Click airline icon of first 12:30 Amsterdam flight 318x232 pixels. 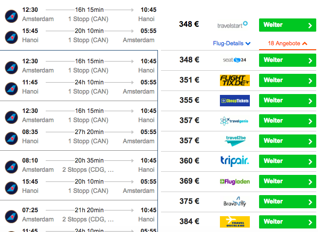[11, 16]
